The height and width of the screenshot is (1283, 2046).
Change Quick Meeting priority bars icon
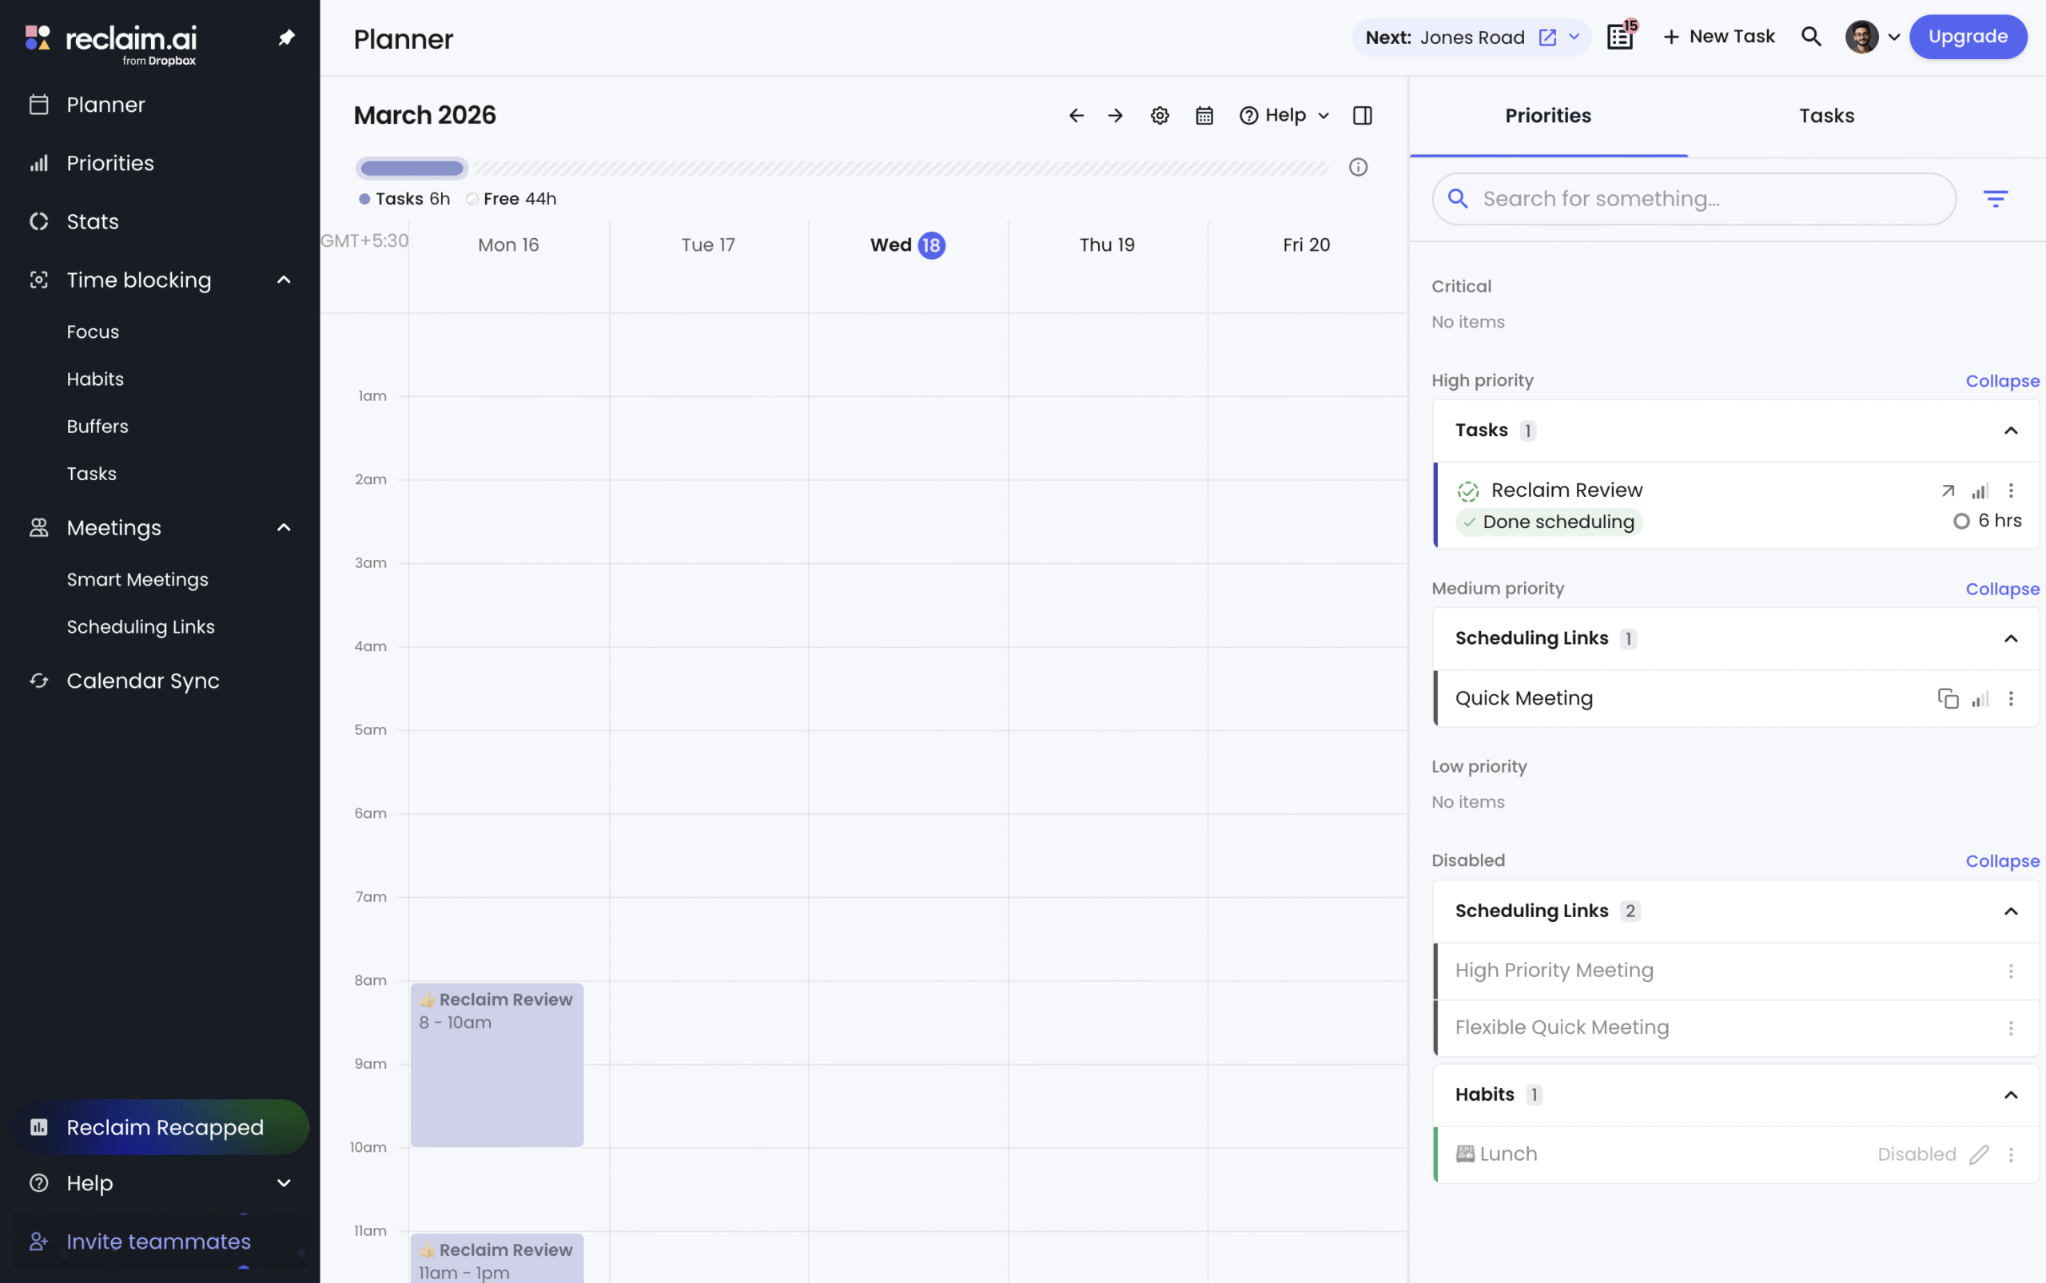click(1980, 698)
